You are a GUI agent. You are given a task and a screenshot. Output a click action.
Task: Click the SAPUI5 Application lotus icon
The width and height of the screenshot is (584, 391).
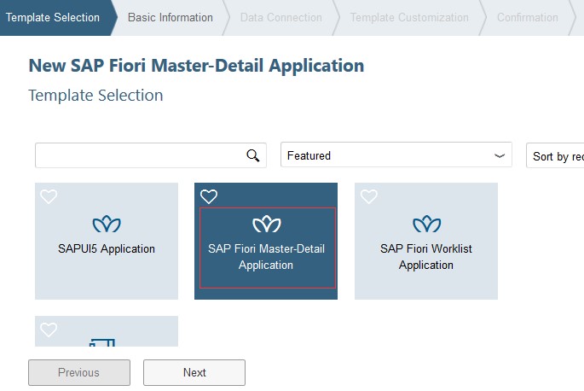click(107, 224)
